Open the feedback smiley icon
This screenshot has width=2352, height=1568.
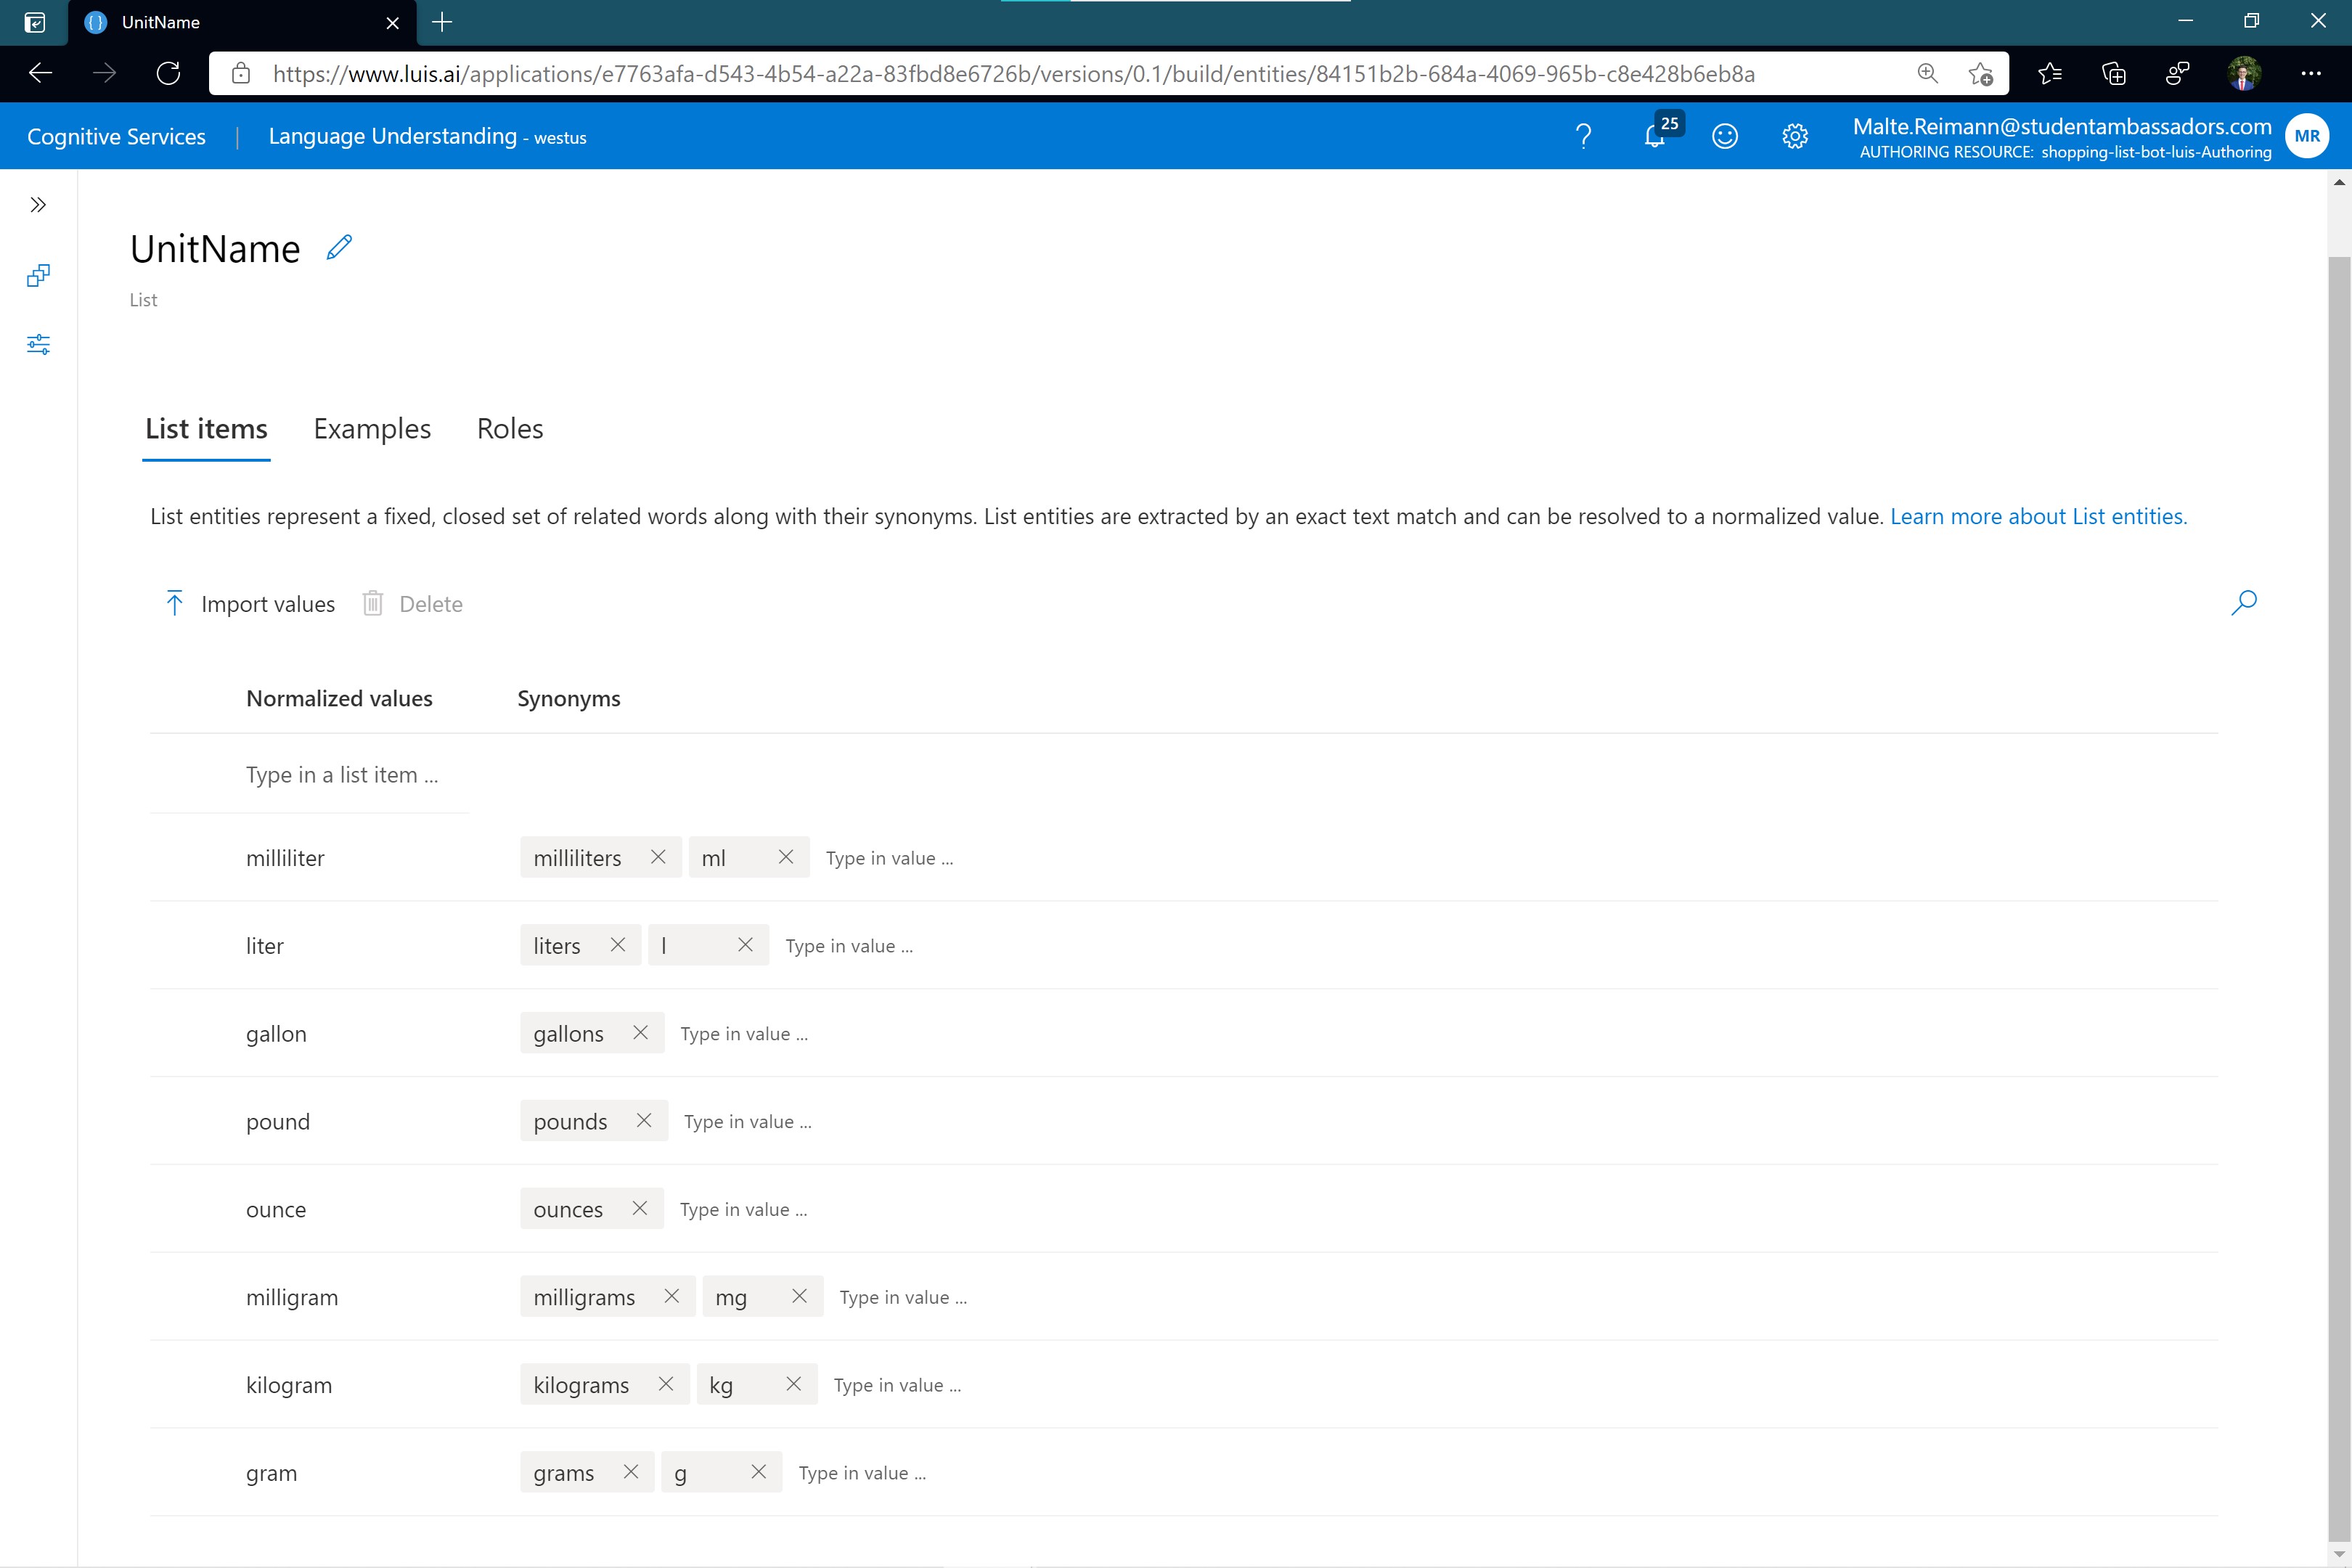pos(1725,136)
